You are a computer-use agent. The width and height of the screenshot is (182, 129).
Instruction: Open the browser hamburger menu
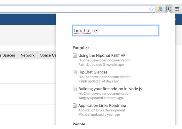point(177,9)
